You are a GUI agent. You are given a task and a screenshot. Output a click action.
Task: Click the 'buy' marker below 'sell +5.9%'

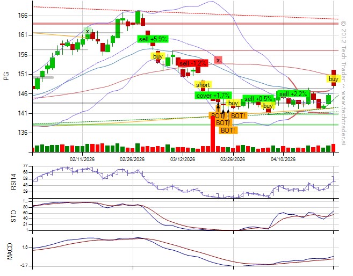pos(157,56)
